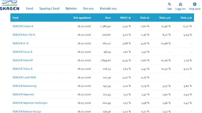
Task: Select the -5,30 % year-to-date value
Action: tap(126, 26)
